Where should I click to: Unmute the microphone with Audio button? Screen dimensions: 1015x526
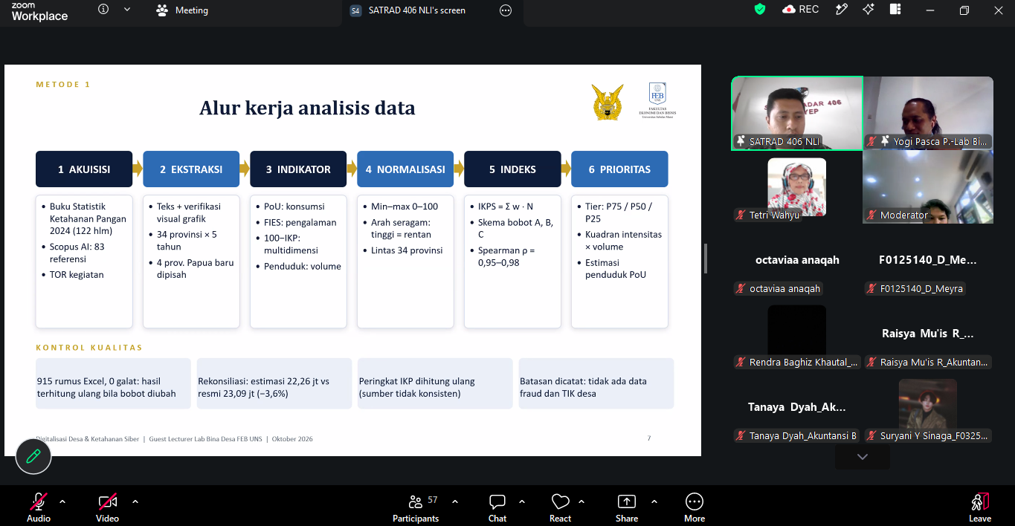(x=39, y=508)
